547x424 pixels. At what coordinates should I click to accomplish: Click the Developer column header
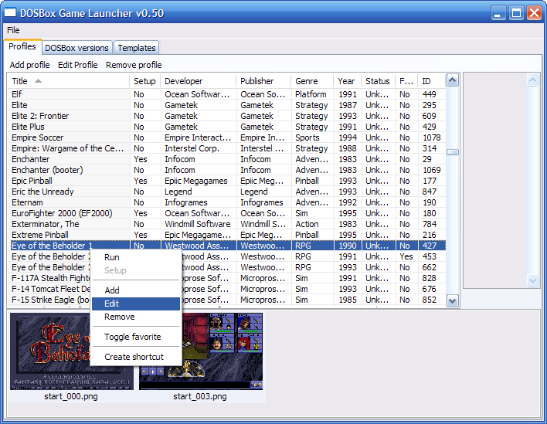[x=183, y=81]
